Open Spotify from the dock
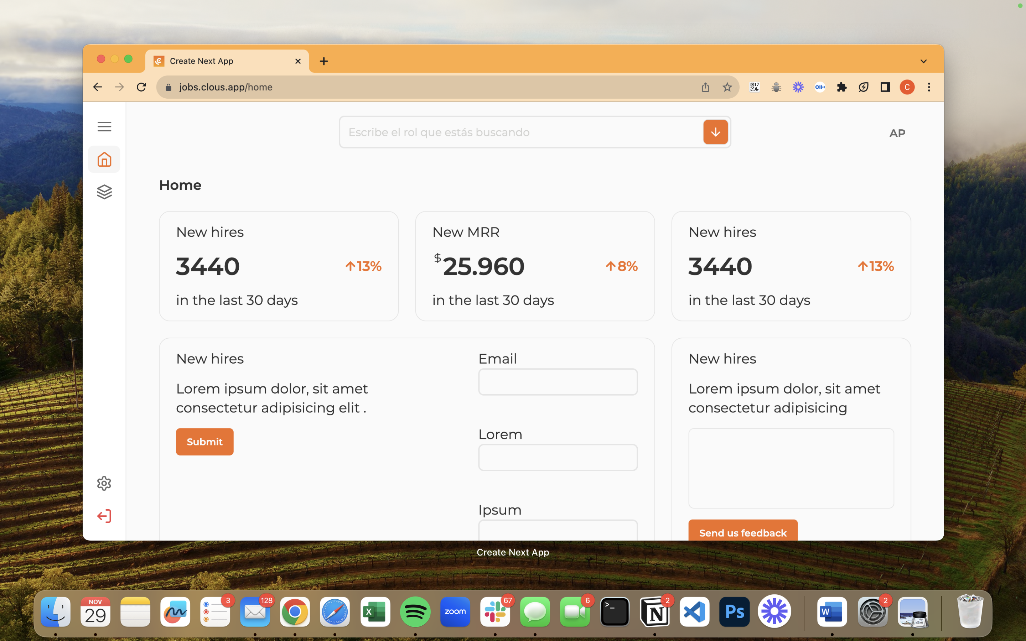The image size is (1026, 641). coord(415,612)
